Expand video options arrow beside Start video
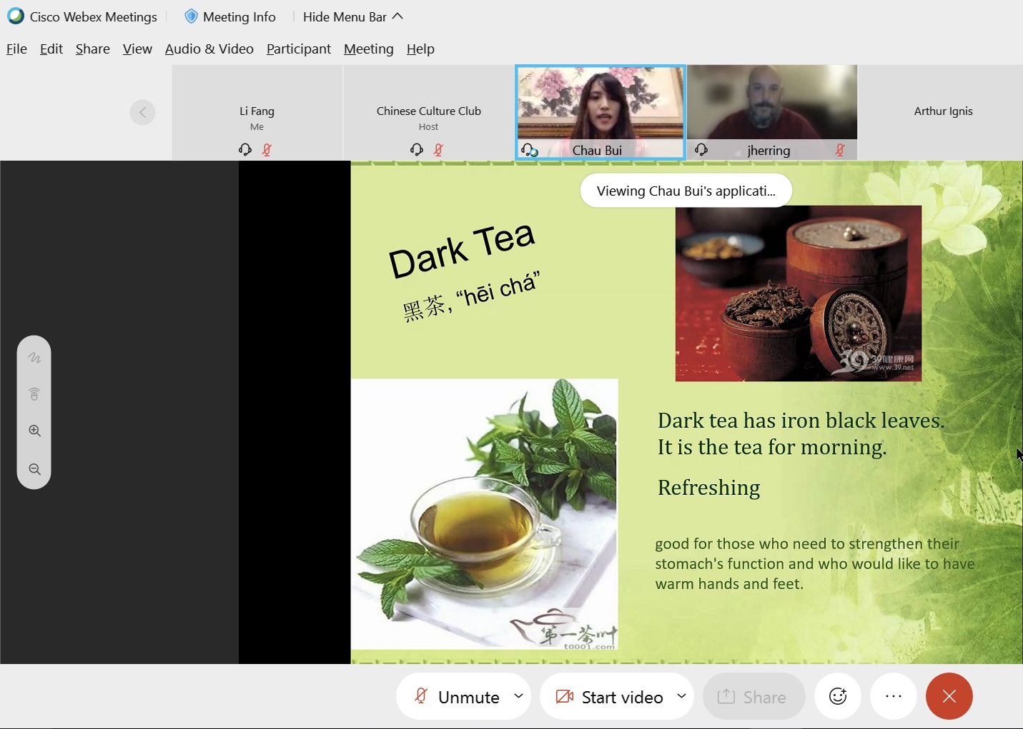Screen dimensions: 1023x729 (681, 696)
